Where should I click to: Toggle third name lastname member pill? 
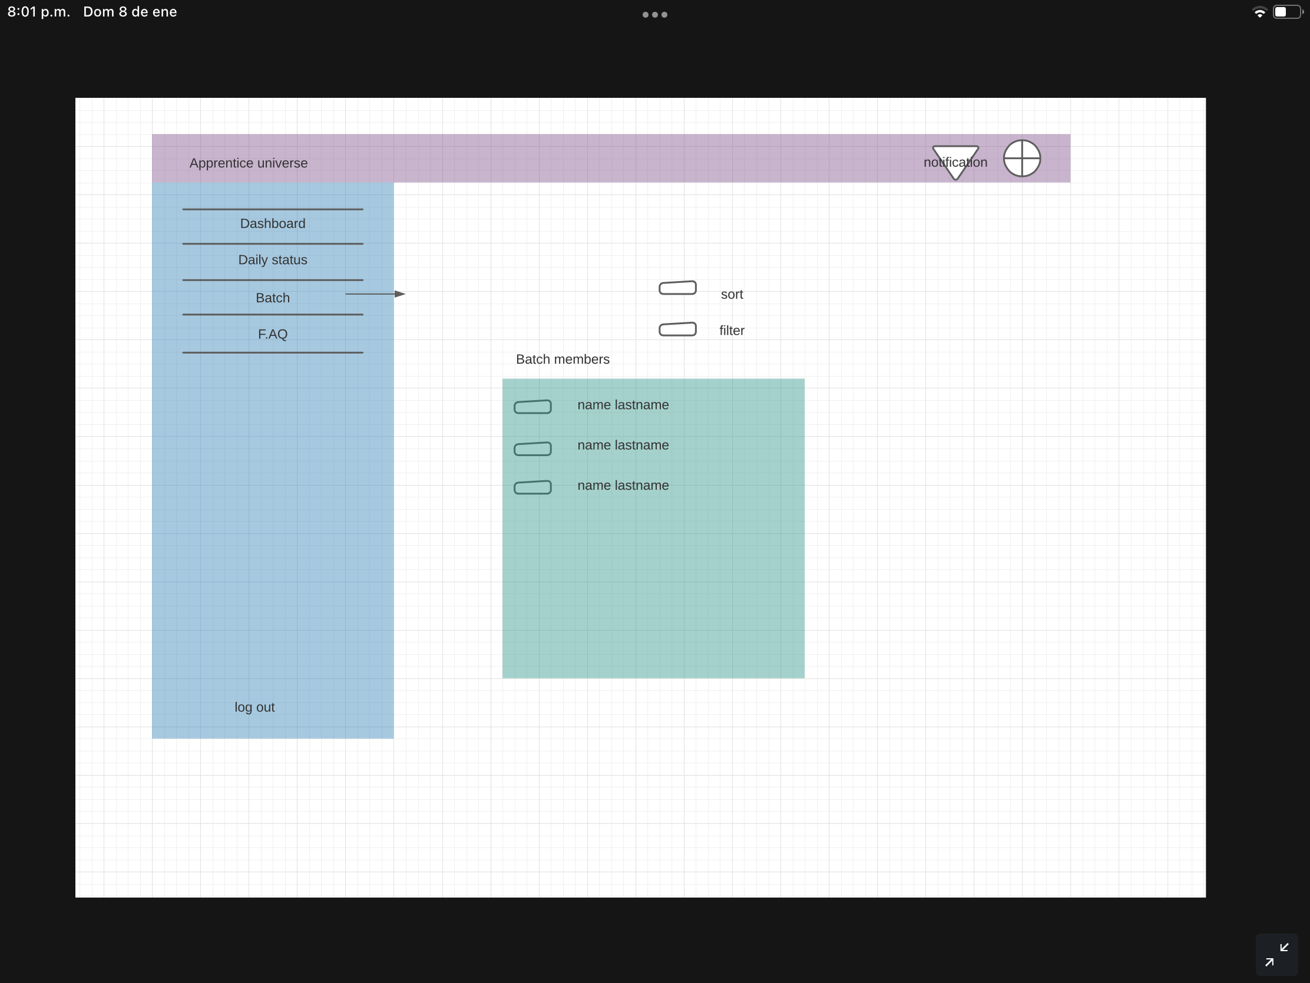[x=532, y=487]
